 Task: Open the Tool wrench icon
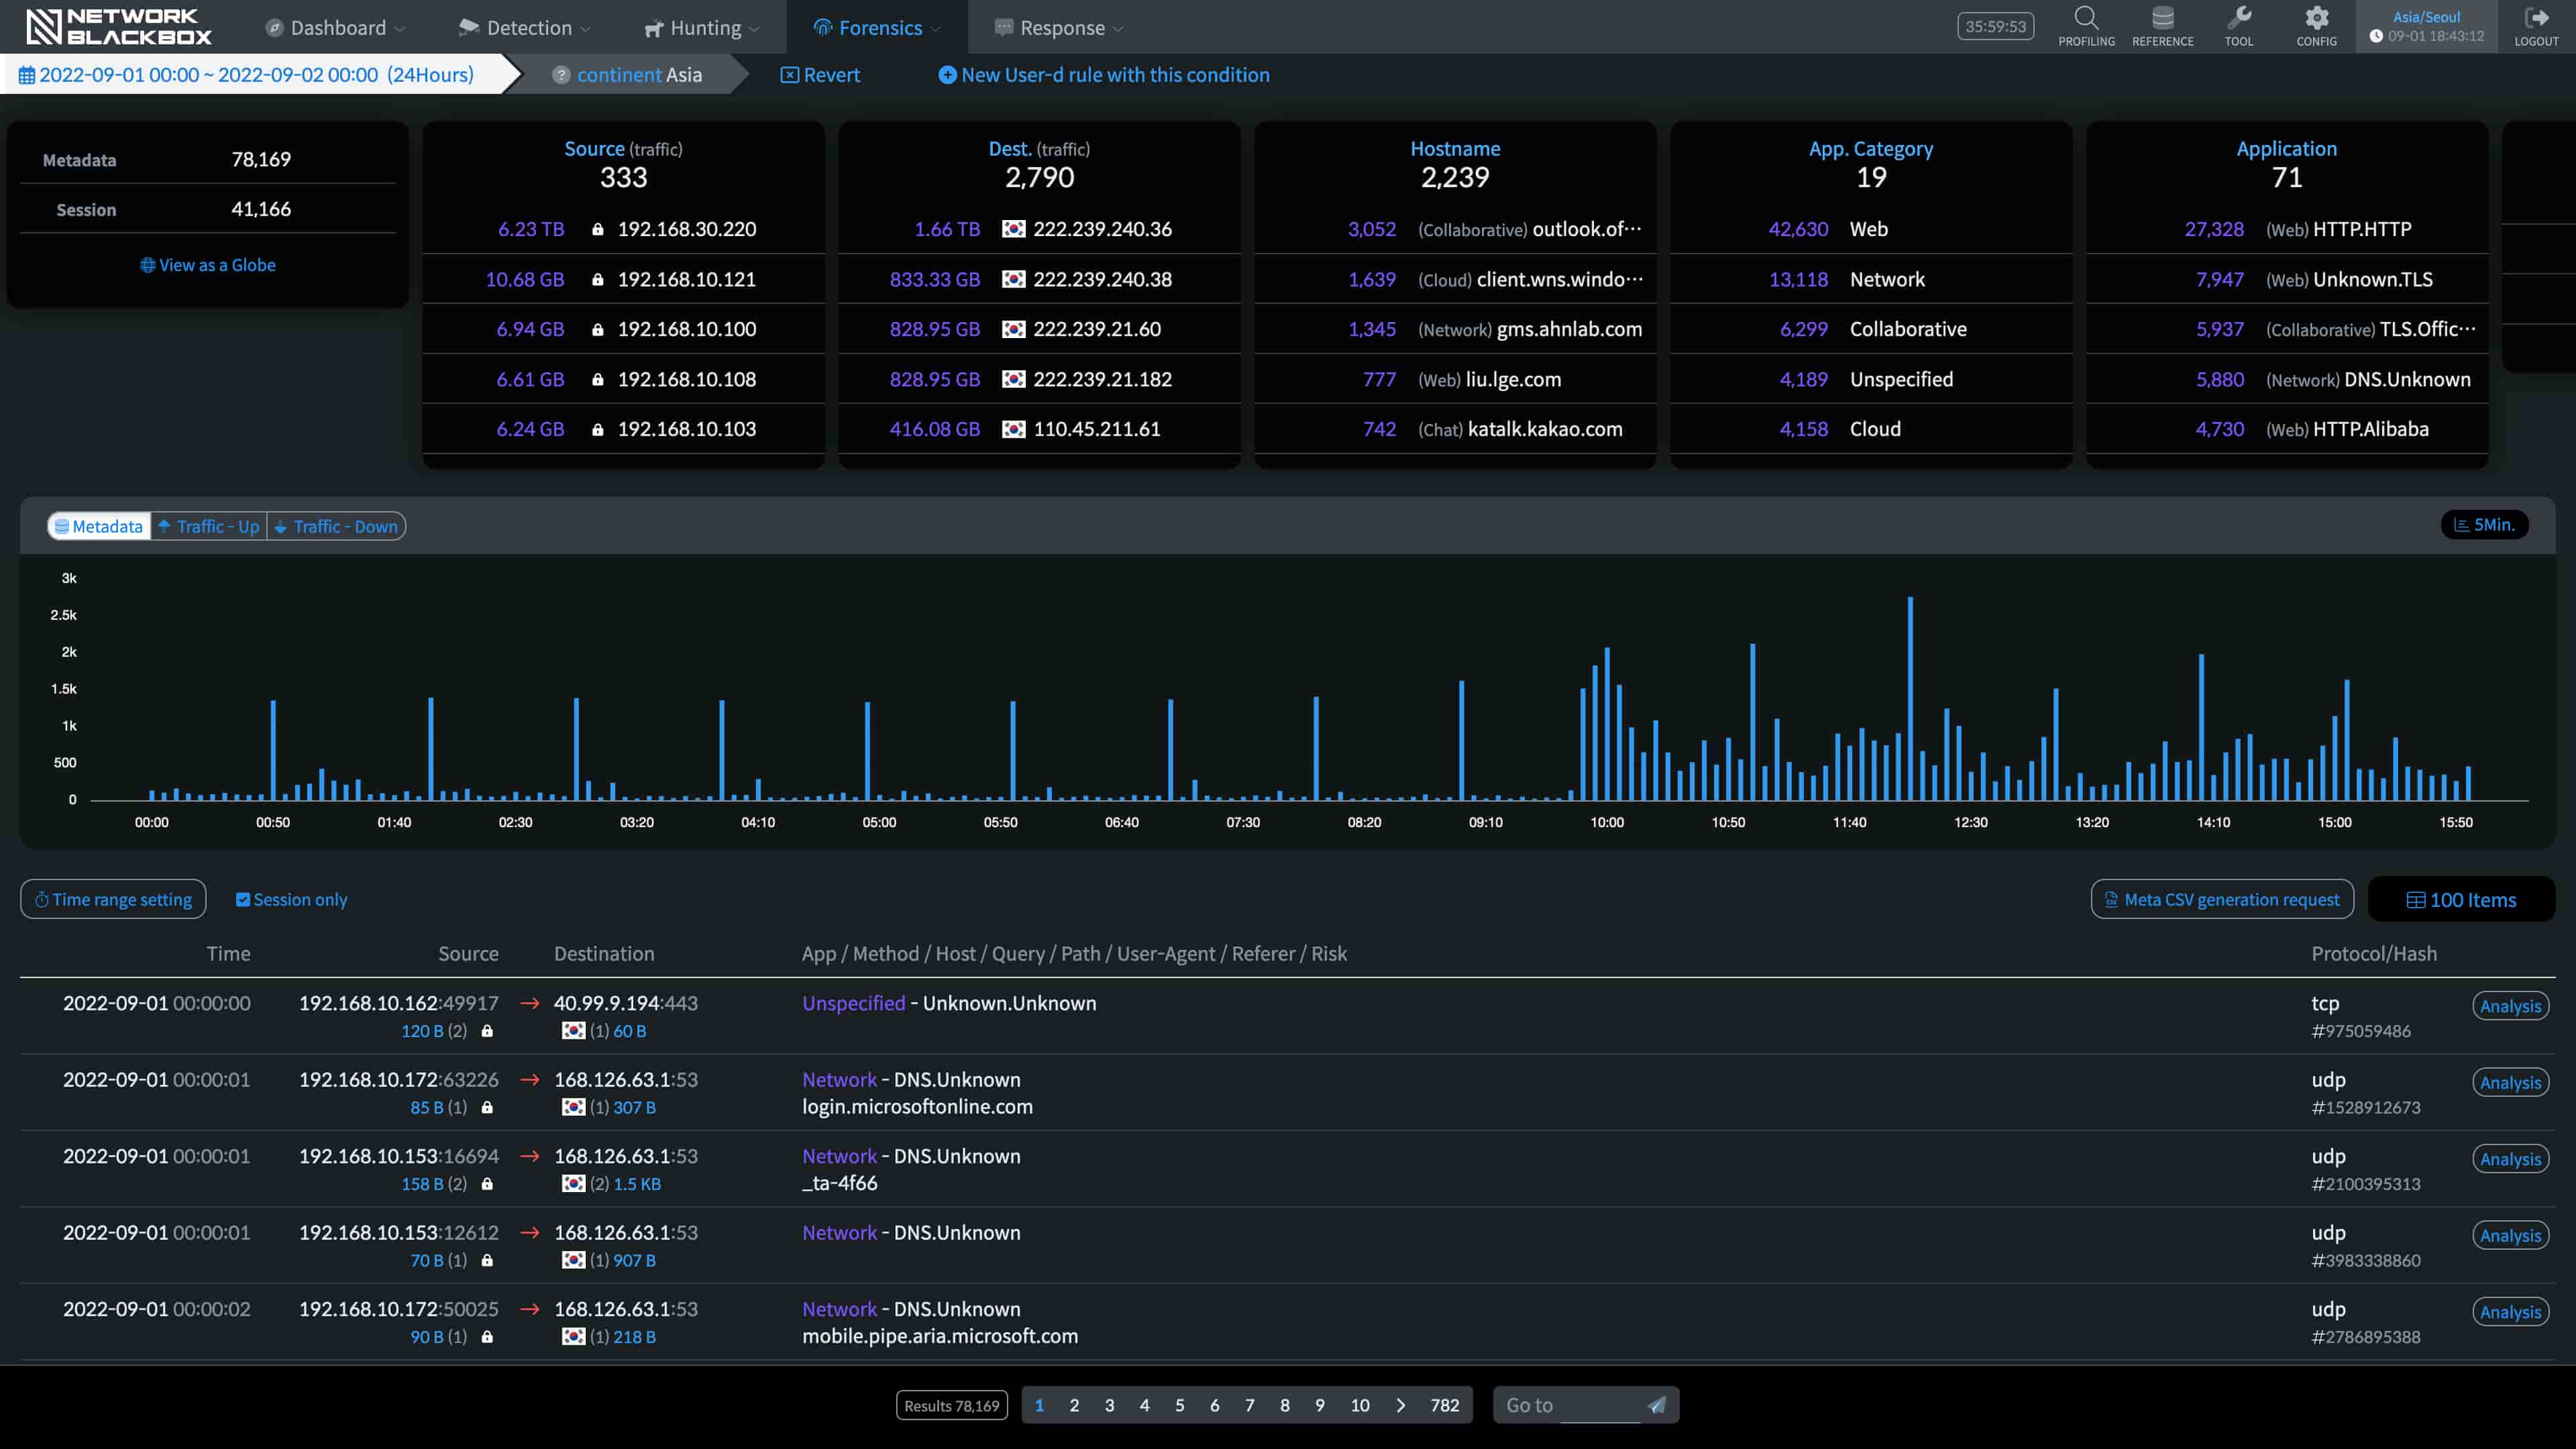pos(2239,18)
